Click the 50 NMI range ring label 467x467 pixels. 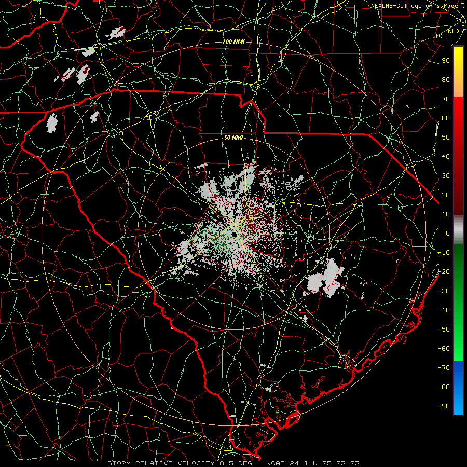click(x=233, y=138)
